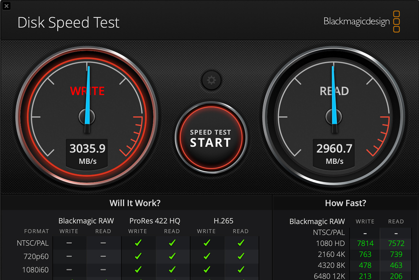The height and width of the screenshot is (280, 419).
Task: Select the 1080 HD row label
Action: pyautogui.click(x=330, y=243)
